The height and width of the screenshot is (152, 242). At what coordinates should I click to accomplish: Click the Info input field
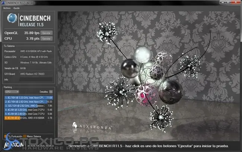(36, 80)
